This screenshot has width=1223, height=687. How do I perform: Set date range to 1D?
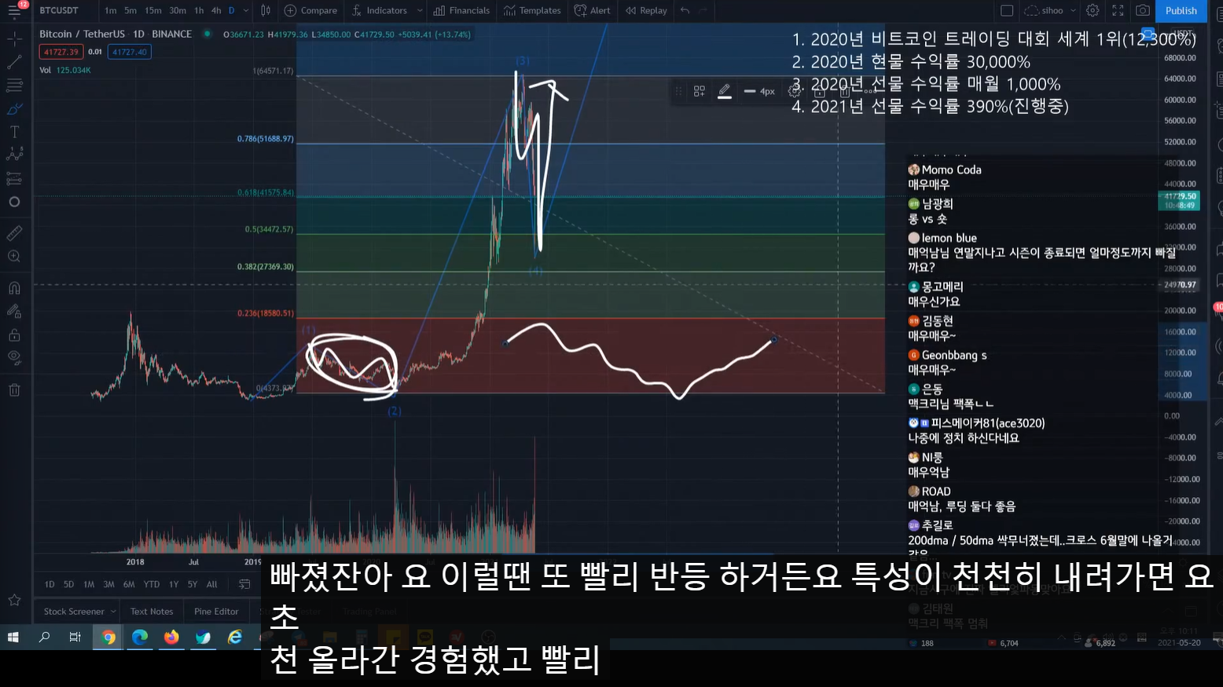tap(50, 584)
